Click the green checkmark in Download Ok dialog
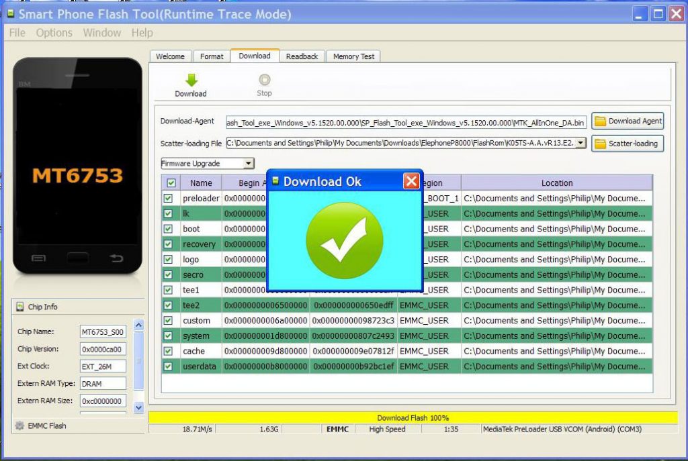Image resolution: width=688 pixels, height=461 pixels. pos(345,241)
